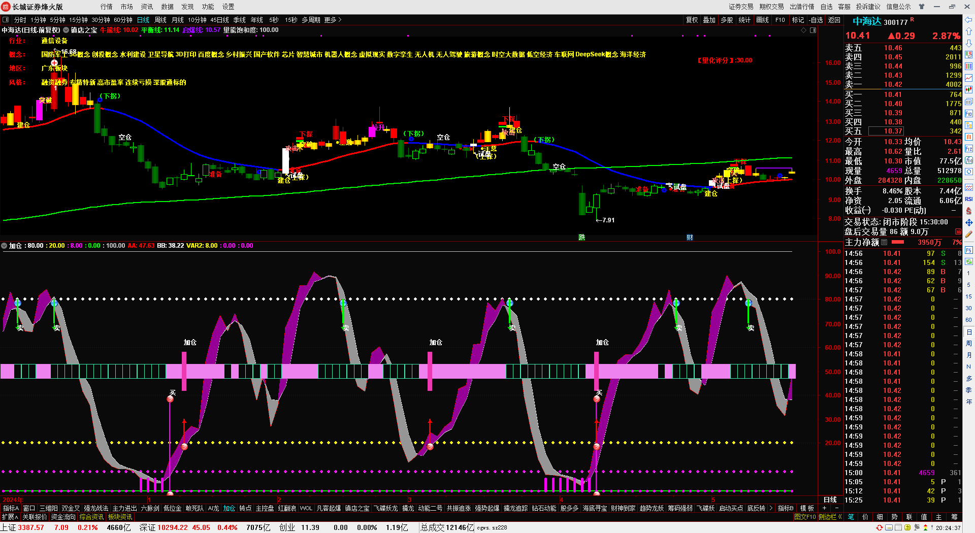Viewport: 975px width, 533px height.
Task: Click the 上证 index value 3387.57
Action: tap(31, 527)
